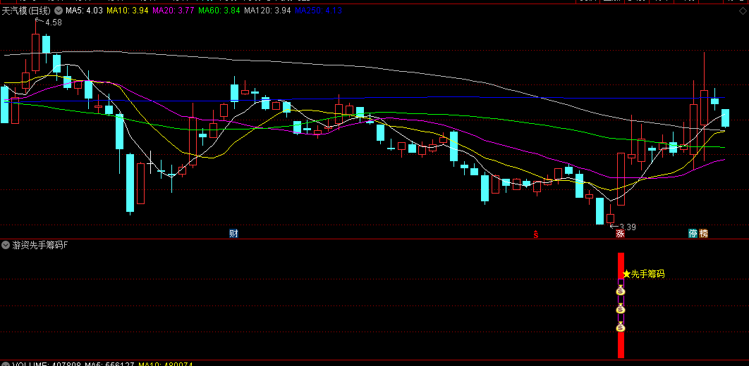Click the bottom money bag icon
This screenshot has width=749, height=366.
tap(621, 327)
